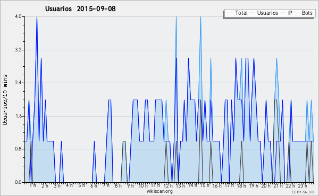The width and height of the screenshot is (319, 196).
Task: Click the 3 h x-axis label
Action: [x=57, y=185]
